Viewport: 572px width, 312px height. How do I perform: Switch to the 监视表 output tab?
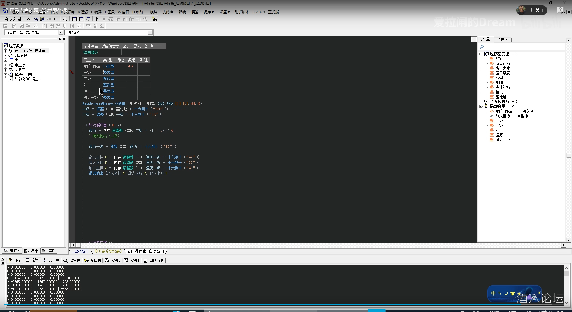[72, 260]
